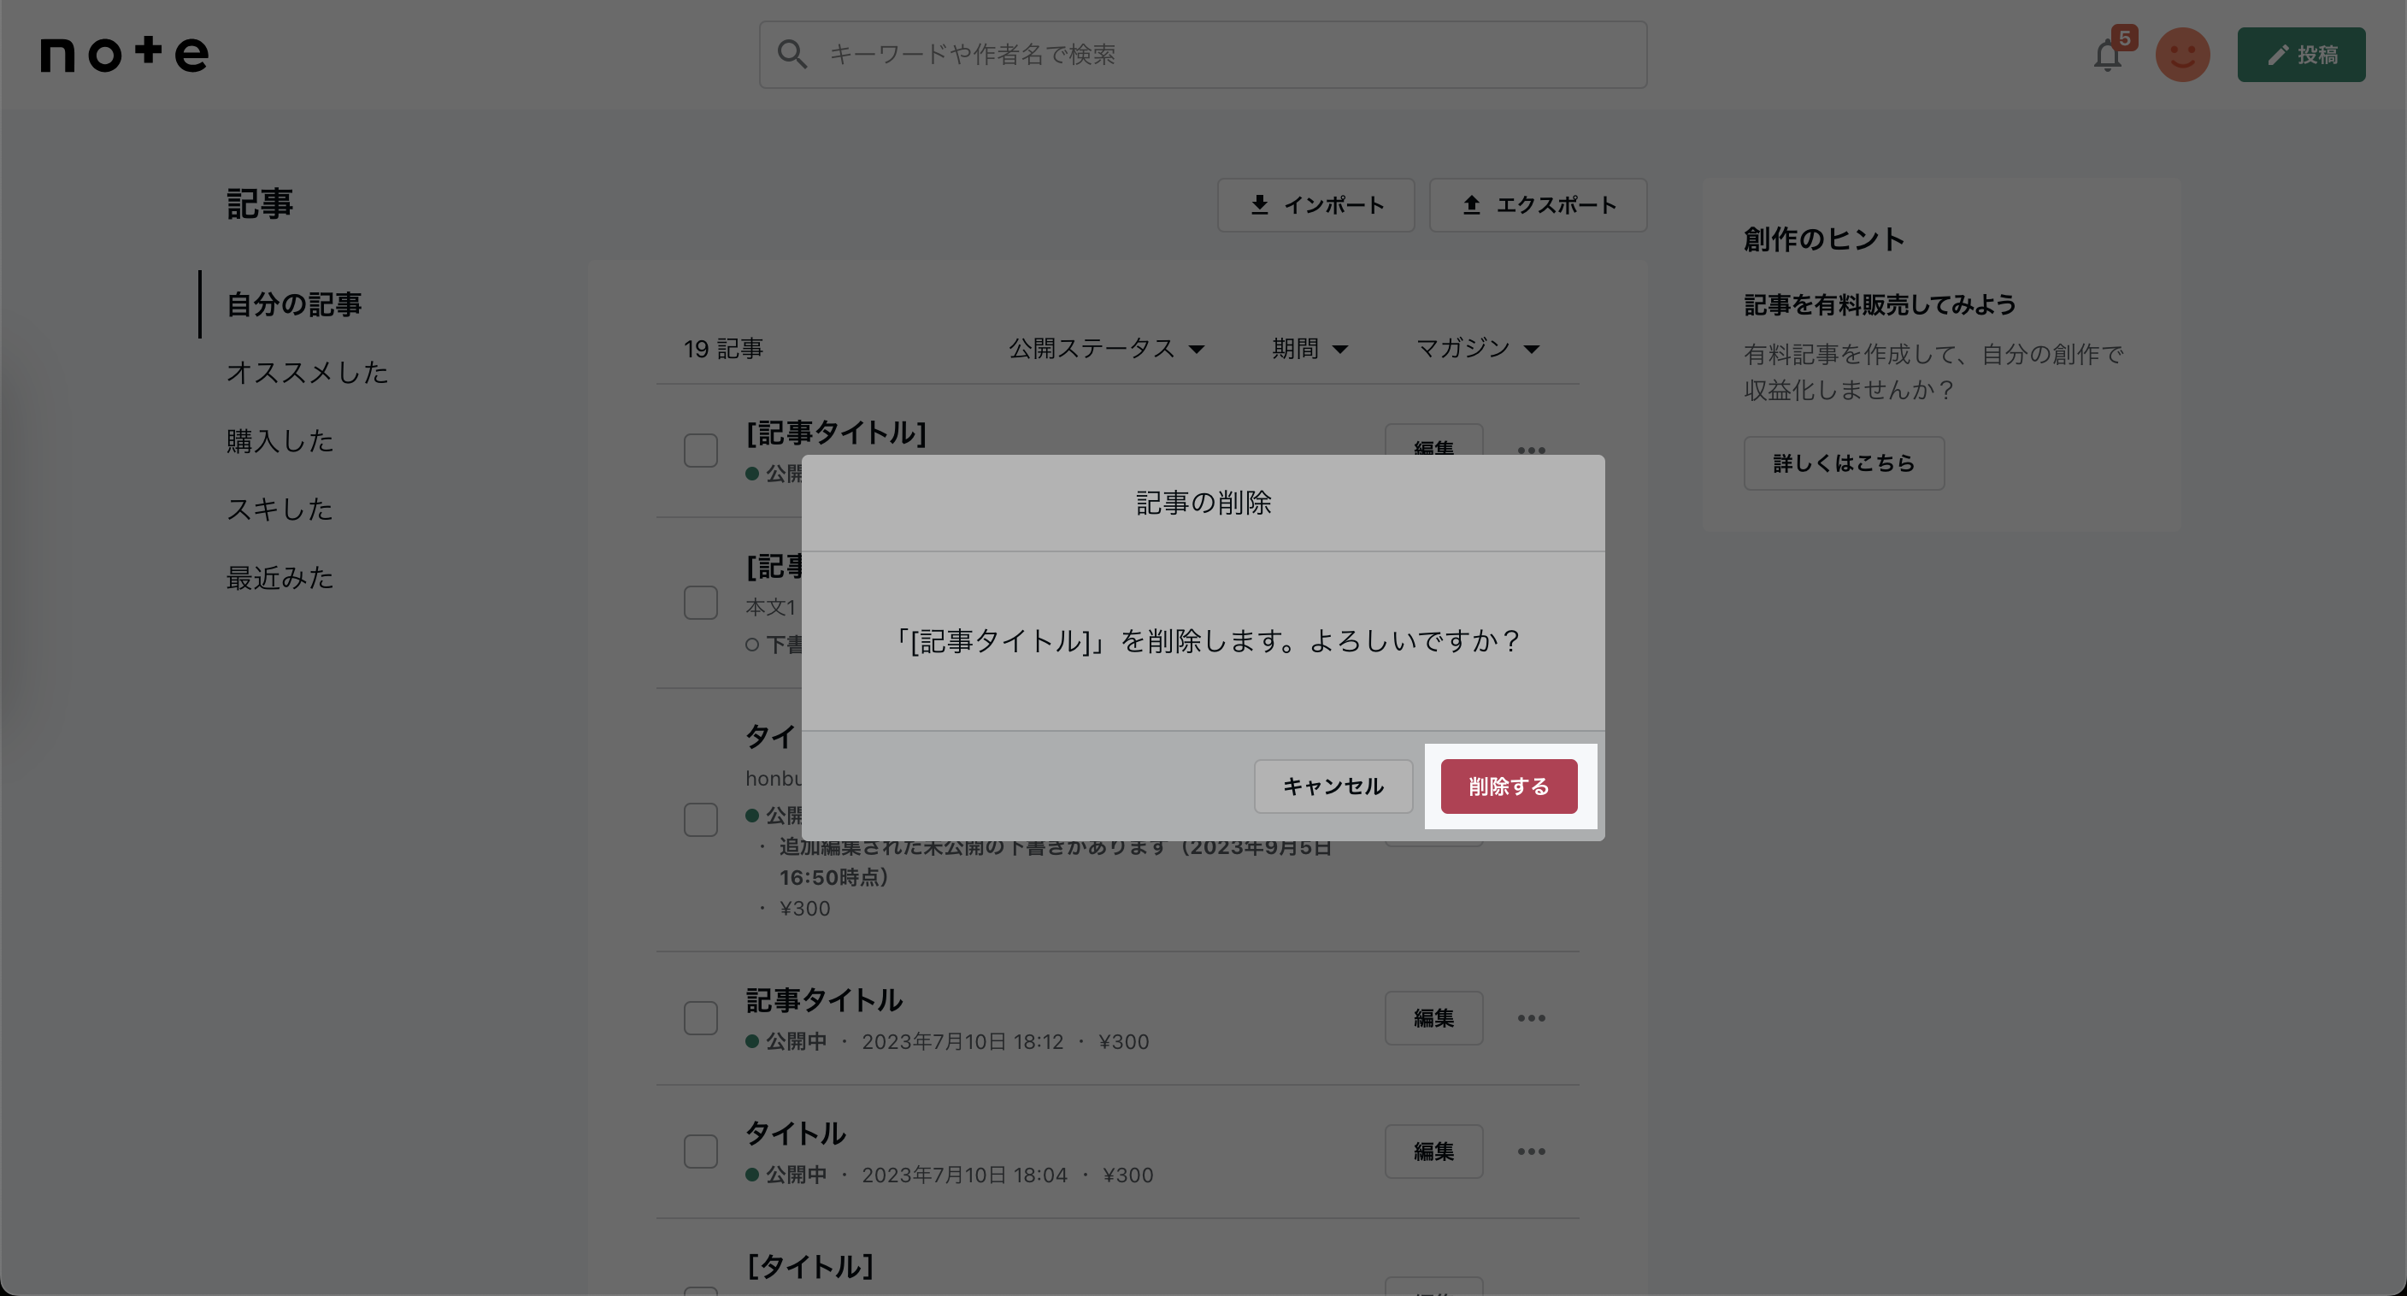Click the インポート button

[x=1315, y=204]
